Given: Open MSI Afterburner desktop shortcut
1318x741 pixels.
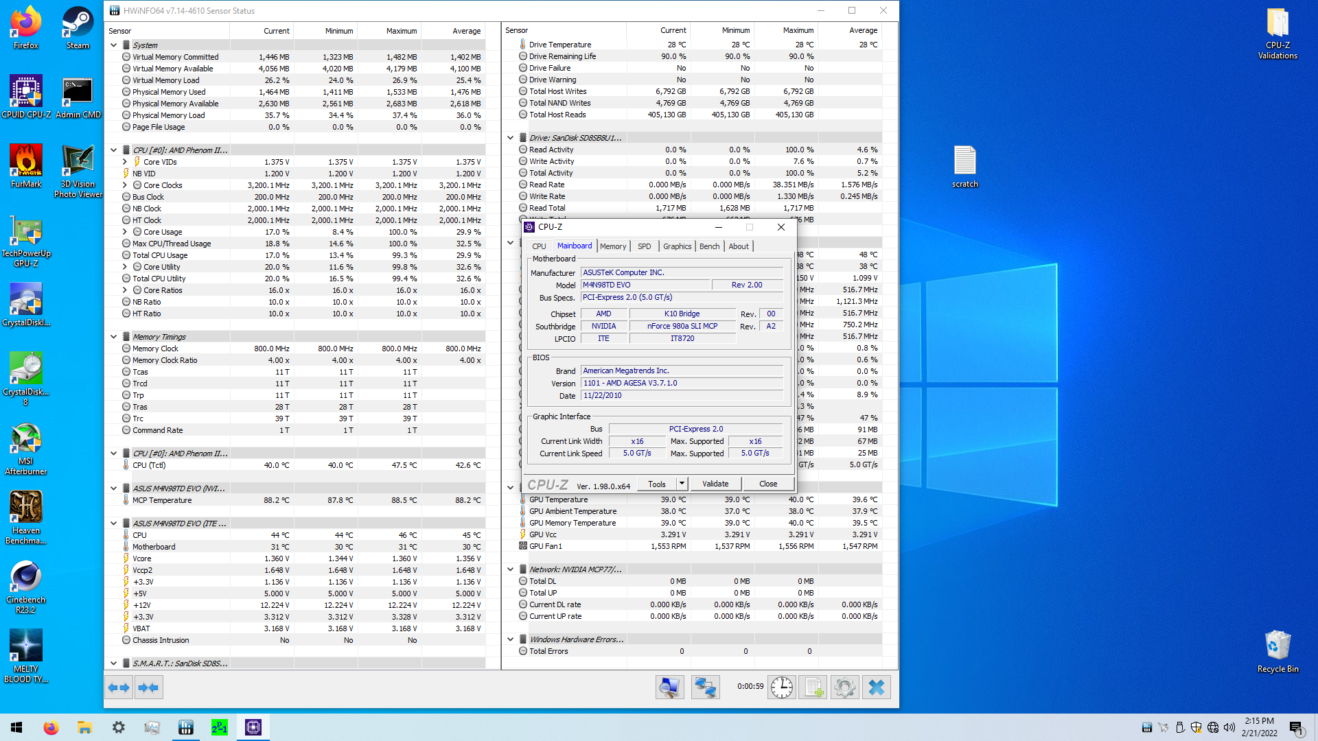Looking at the screenshot, I should point(26,448).
